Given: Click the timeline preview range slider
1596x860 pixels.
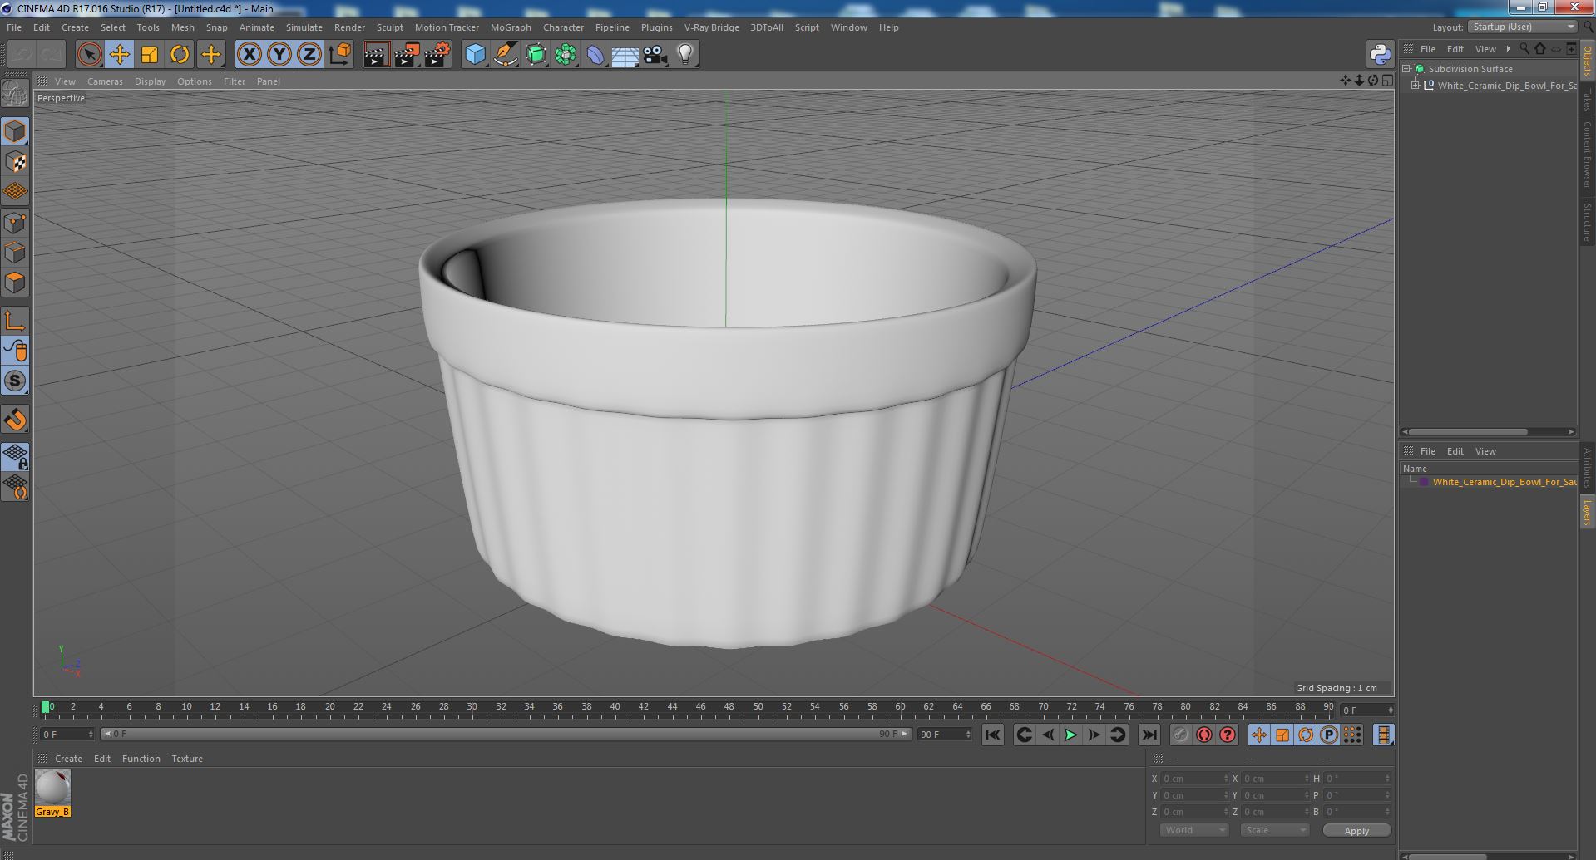Looking at the screenshot, I should (506, 734).
